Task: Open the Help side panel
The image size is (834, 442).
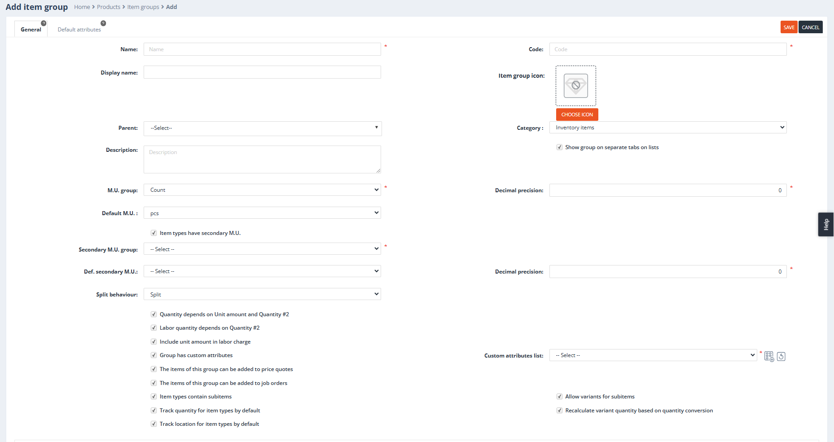Action: pos(825,224)
